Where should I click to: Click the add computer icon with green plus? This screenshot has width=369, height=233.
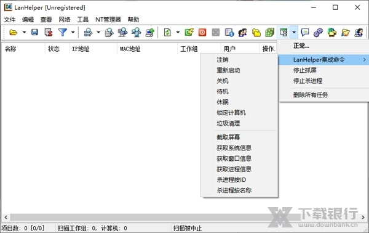[149, 32]
